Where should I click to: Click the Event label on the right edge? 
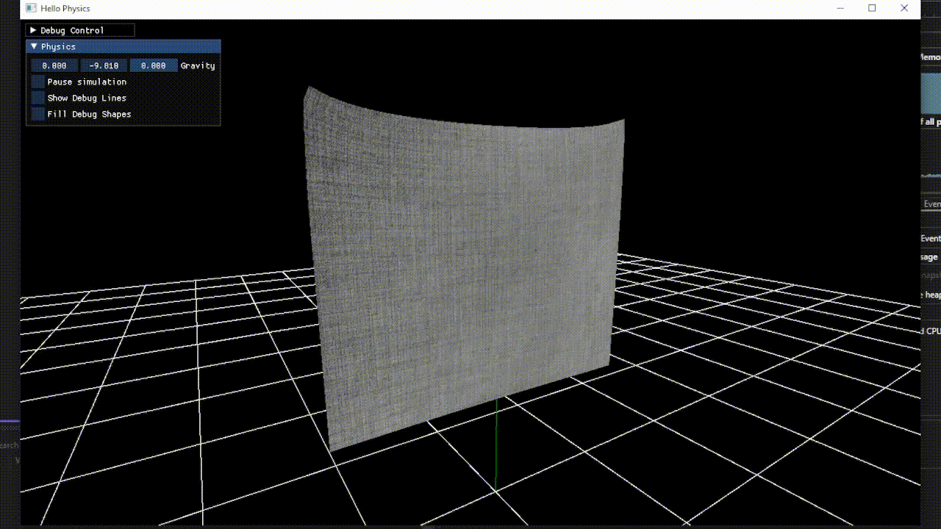point(929,238)
